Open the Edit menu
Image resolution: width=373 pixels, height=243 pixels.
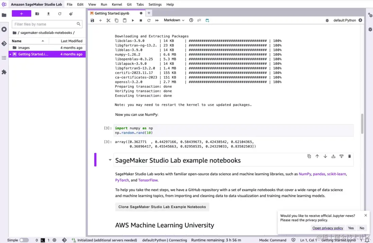80,4
